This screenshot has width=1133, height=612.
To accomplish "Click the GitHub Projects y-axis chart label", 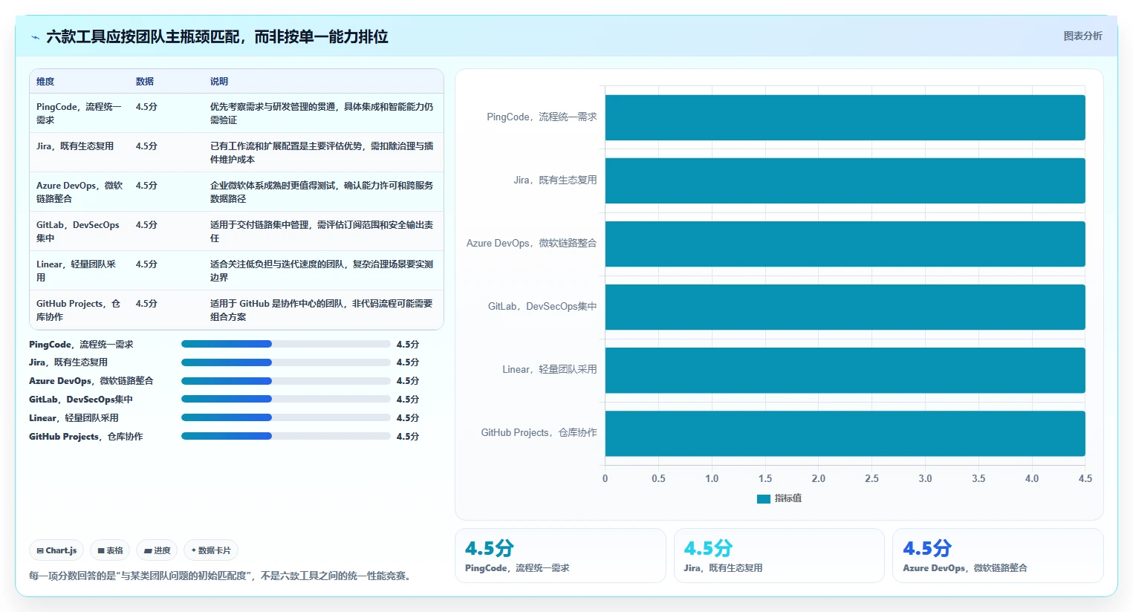I will point(539,433).
